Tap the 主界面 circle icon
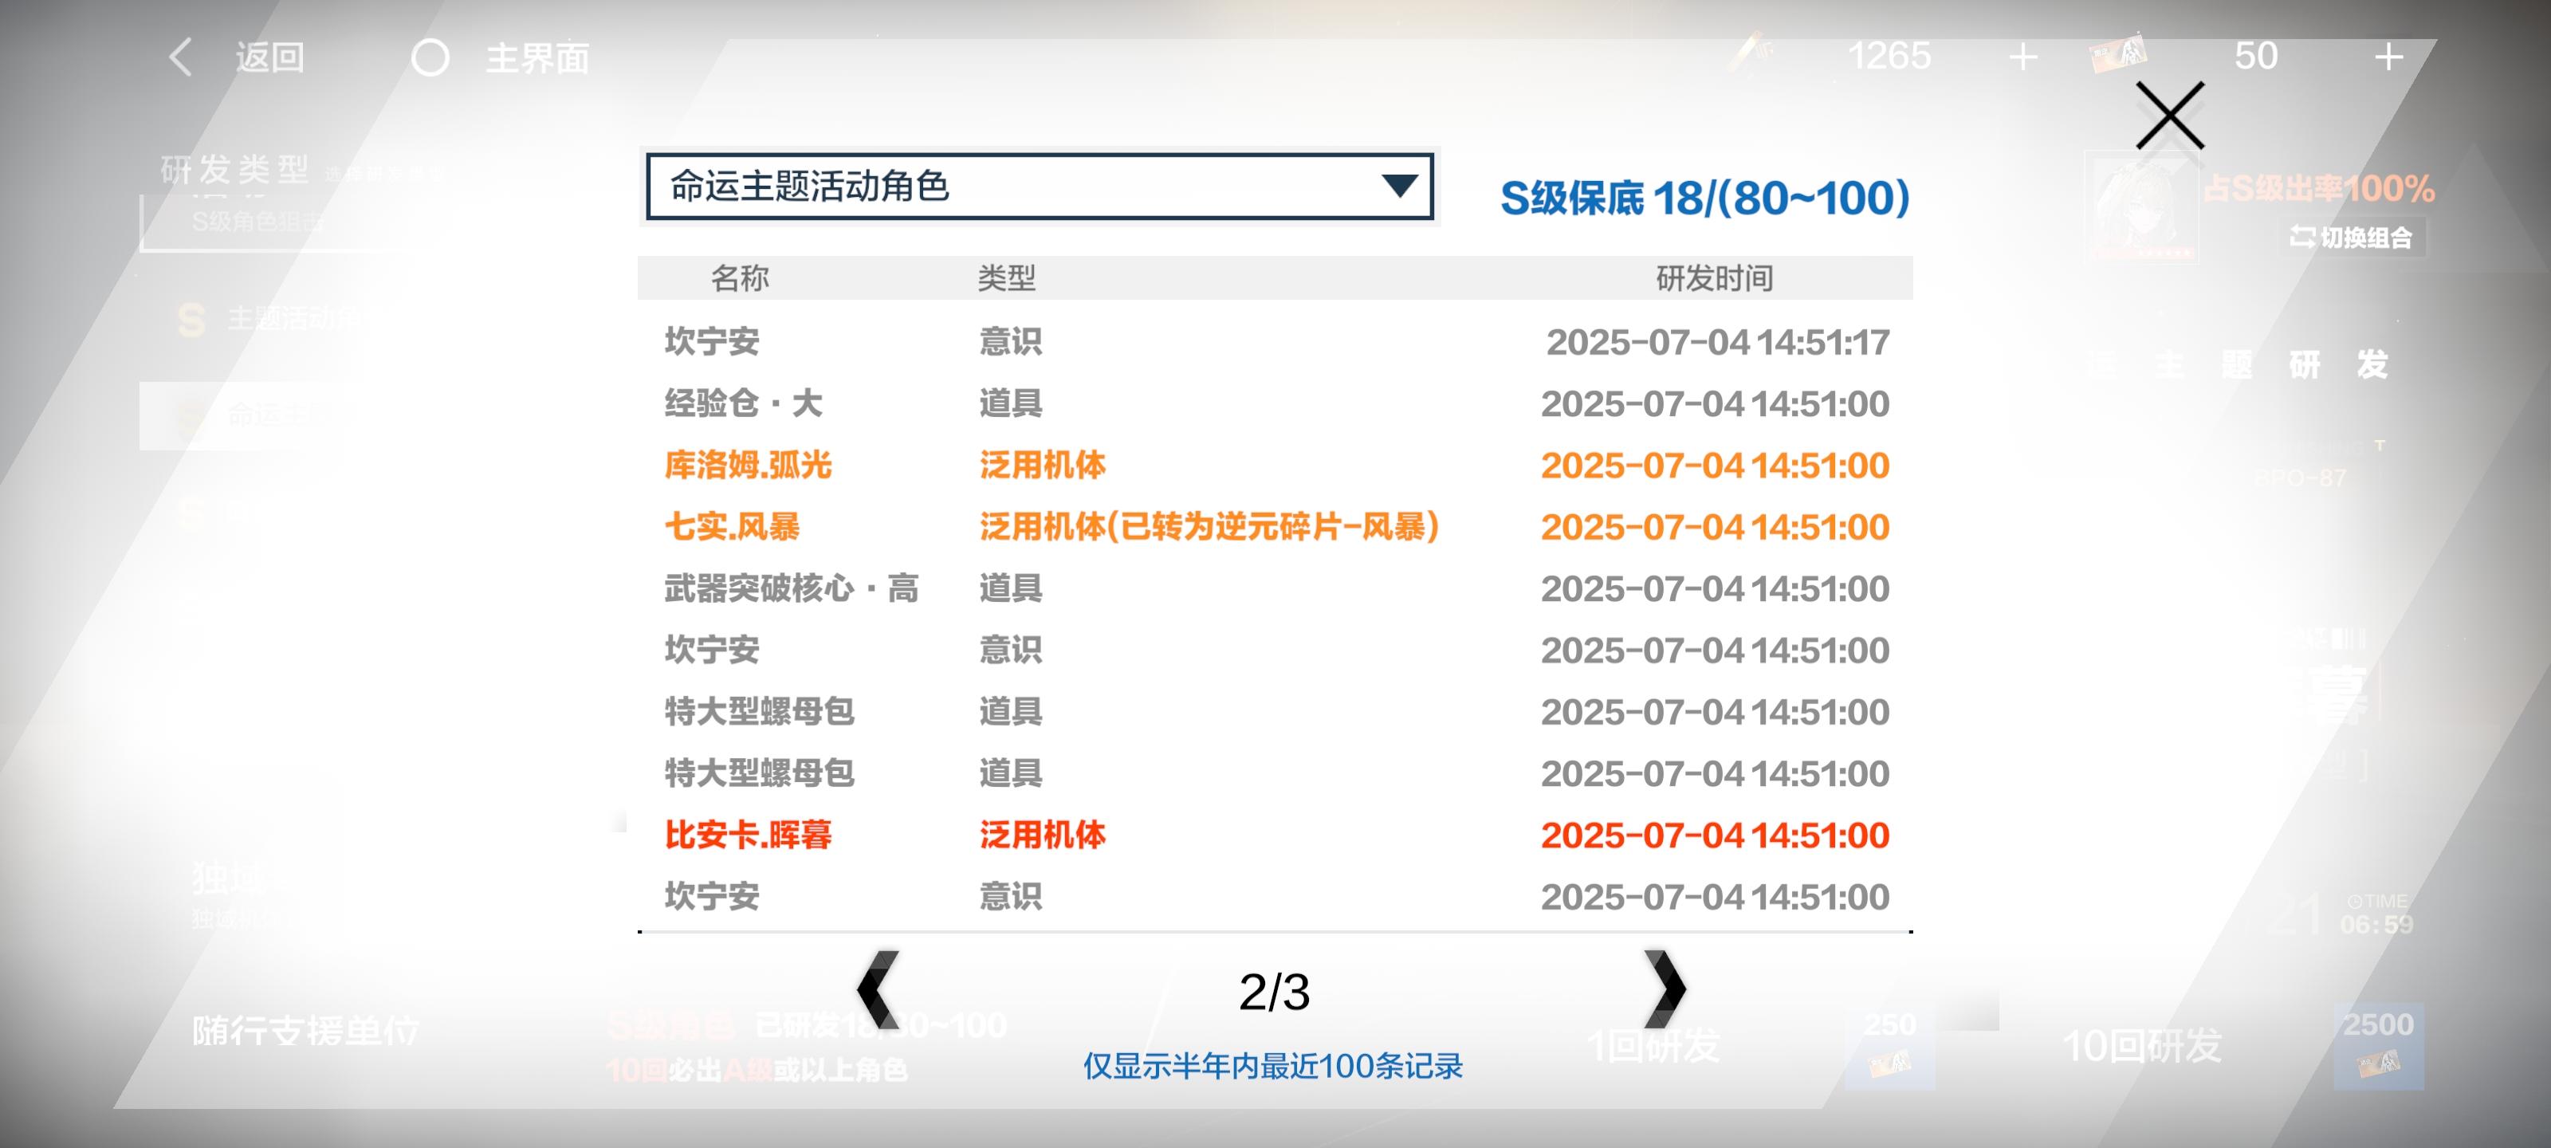Viewport: 2551px width, 1148px height. click(x=430, y=57)
